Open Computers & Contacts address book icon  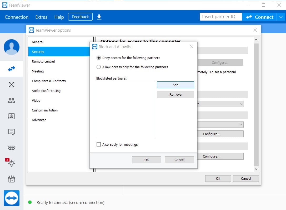click(x=12, y=116)
